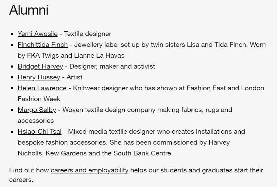The width and height of the screenshot is (277, 187).
Task: Click the word 'accessories' under Margo Selby
Action: click(x=36, y=121)
